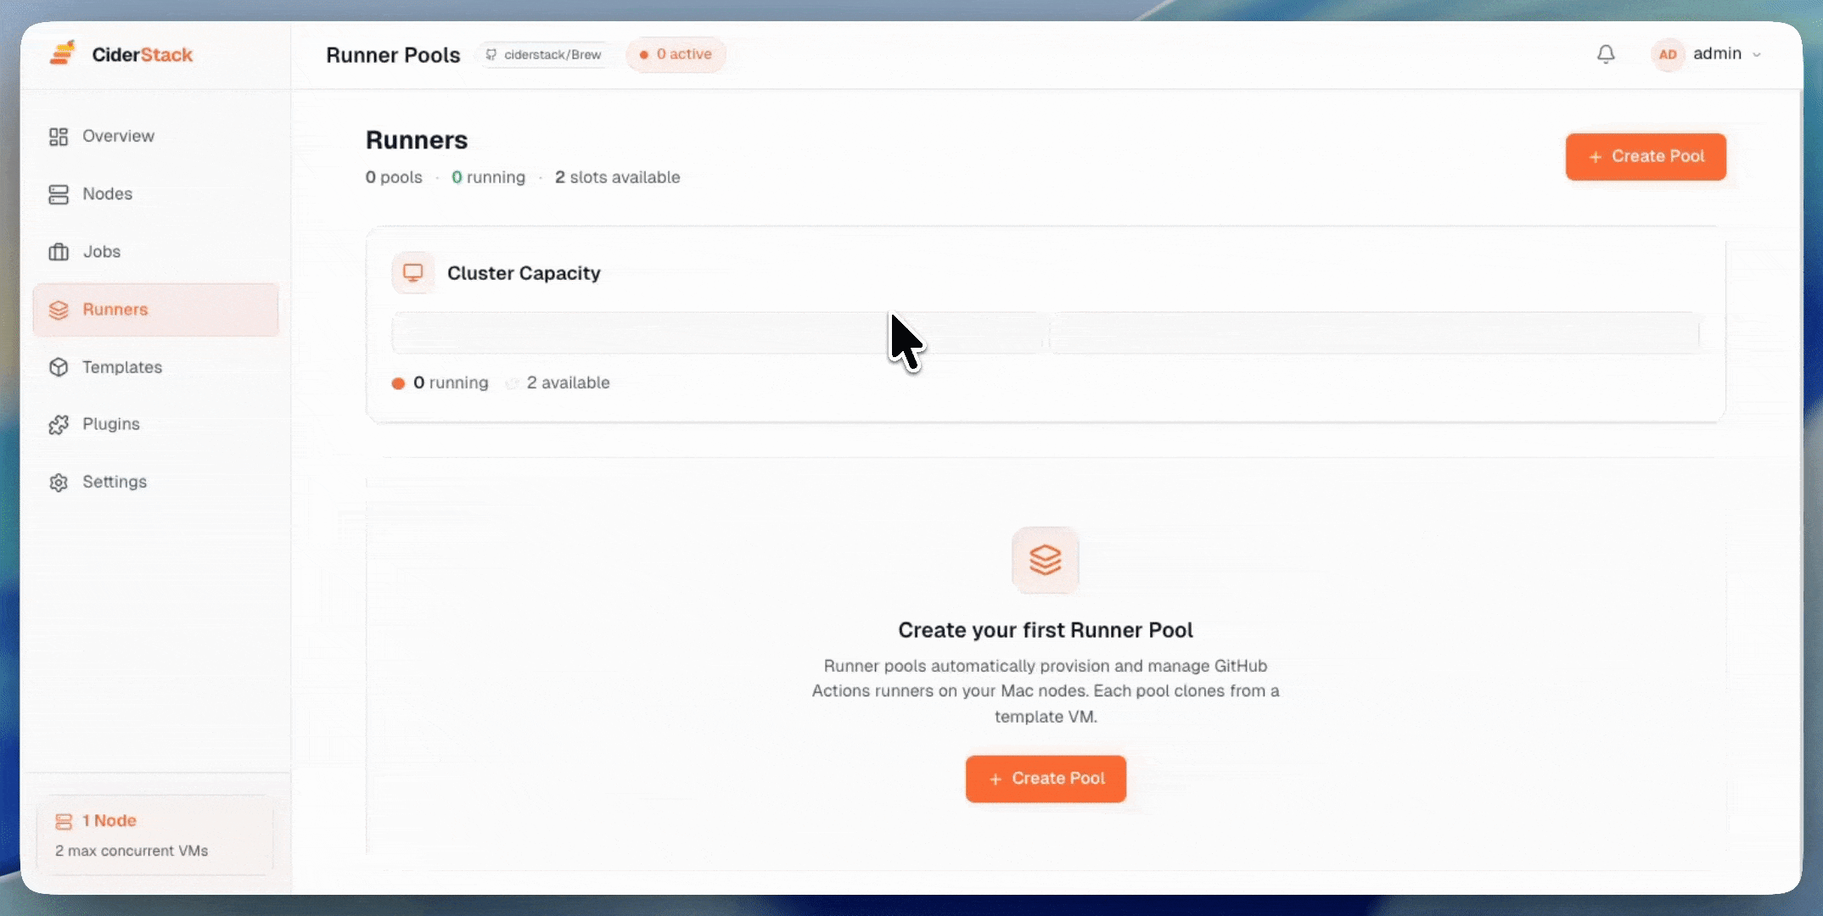The height and width of the screenshot is (916, 1823).
Task: Click the top-right Create Pool button
Action: coord(1645,156)
